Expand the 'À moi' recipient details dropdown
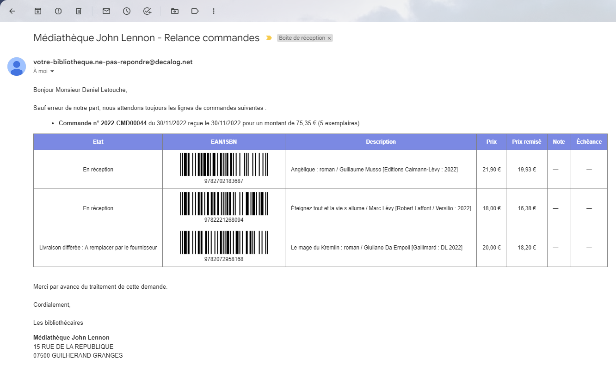Image resolution: width=616 pixels, height=365 pixels. (43, 71)
